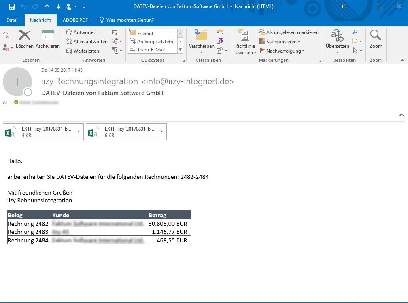This screenshot has width=408, height=303.
Task: Open the Übersetzen translate menu
Action: 338,41
